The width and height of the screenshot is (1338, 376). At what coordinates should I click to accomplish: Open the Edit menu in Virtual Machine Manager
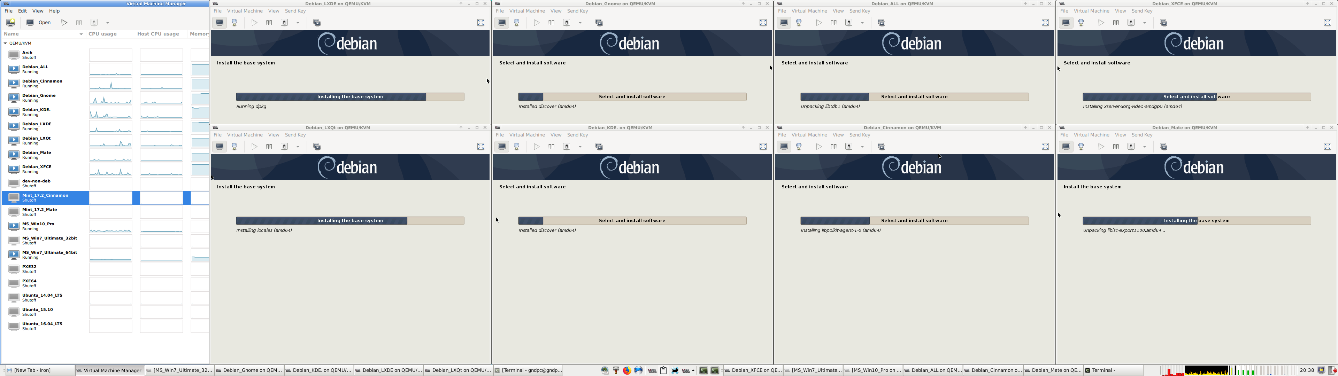22,11
